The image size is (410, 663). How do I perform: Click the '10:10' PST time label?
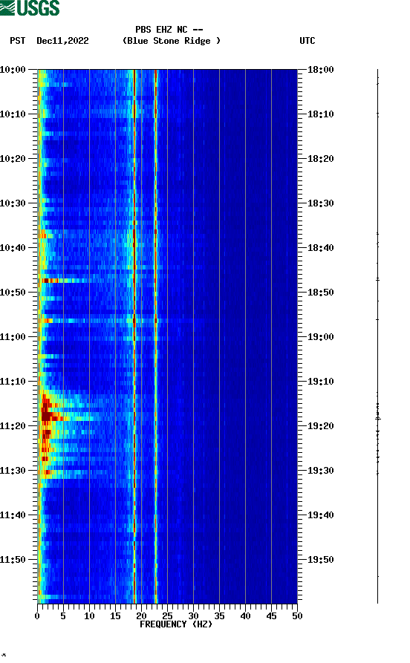(x=13, y=114)
